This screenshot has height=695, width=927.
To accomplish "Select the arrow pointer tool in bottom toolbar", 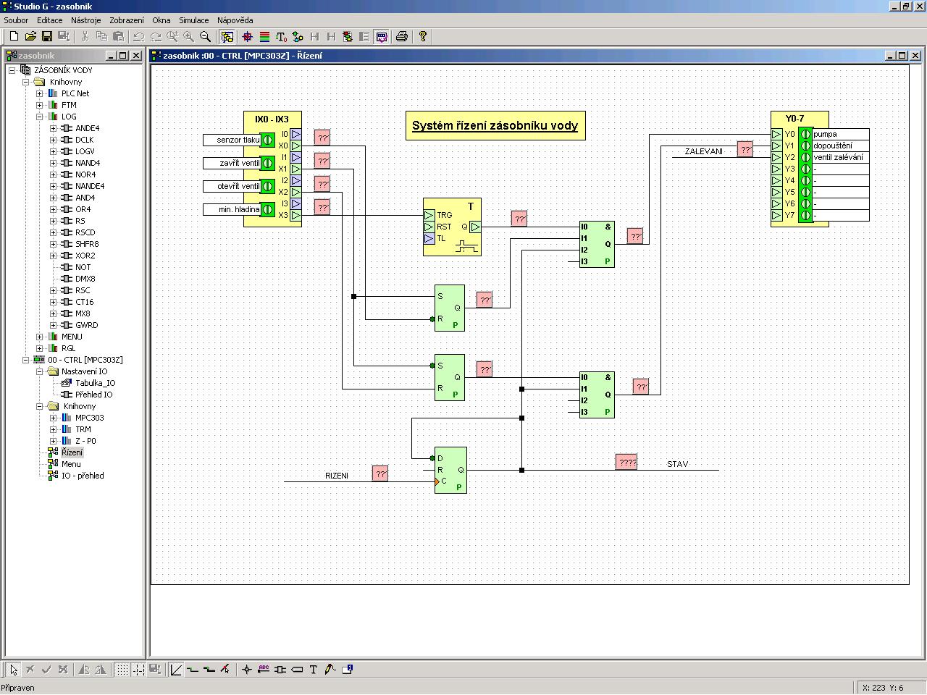I will [x=13, y=670].
